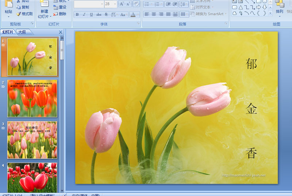Select slide 4 red tulips thumbnail
292x196 pixels.
32,178
